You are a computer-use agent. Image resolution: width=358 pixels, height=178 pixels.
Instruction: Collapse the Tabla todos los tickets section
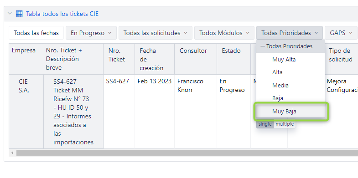tap(10, 14)
